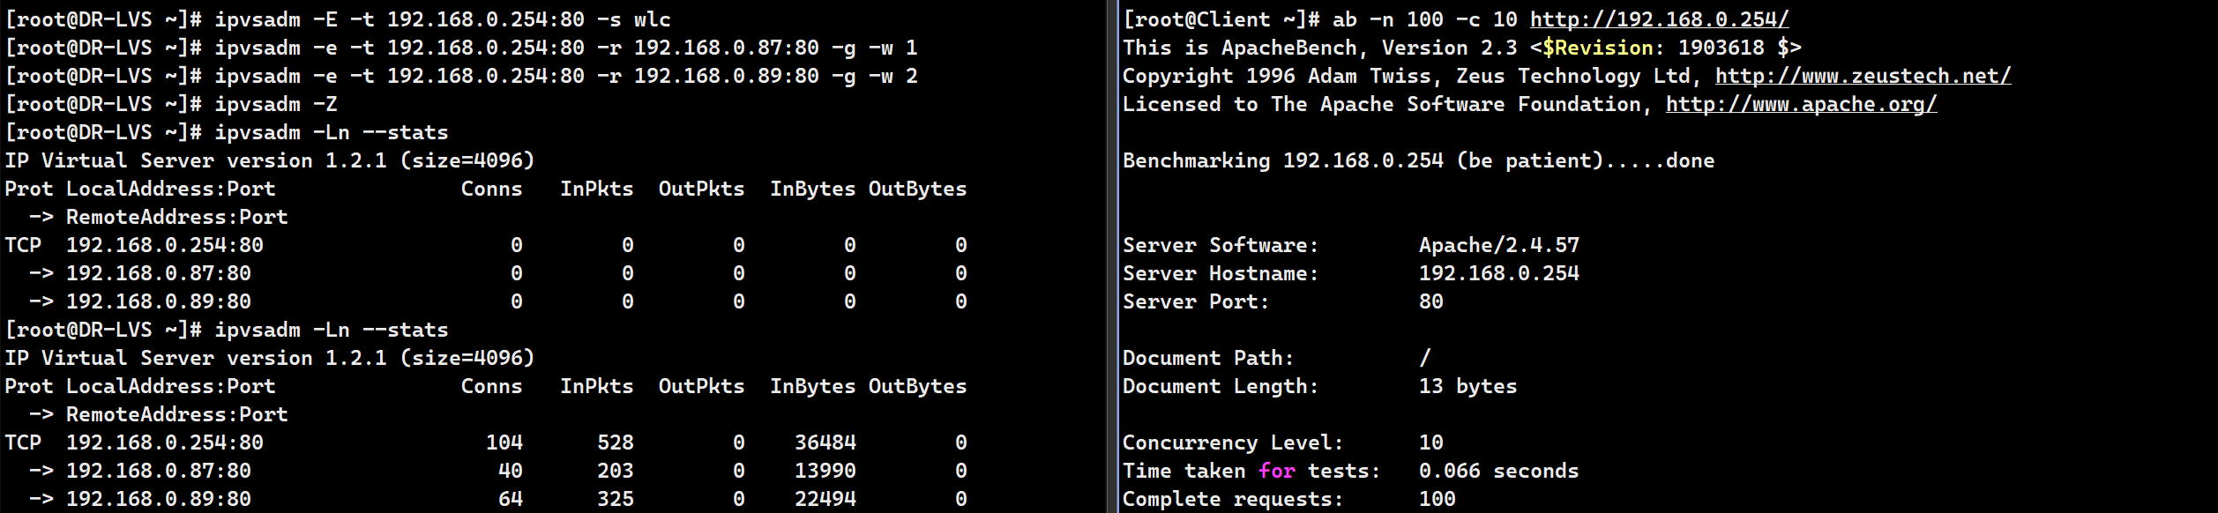Viewport: 2218px width, 513px height.
Task: Click the 'Benchmarking 192.168.0.254 (be patient).....done' line
Action: [1419, 160]
